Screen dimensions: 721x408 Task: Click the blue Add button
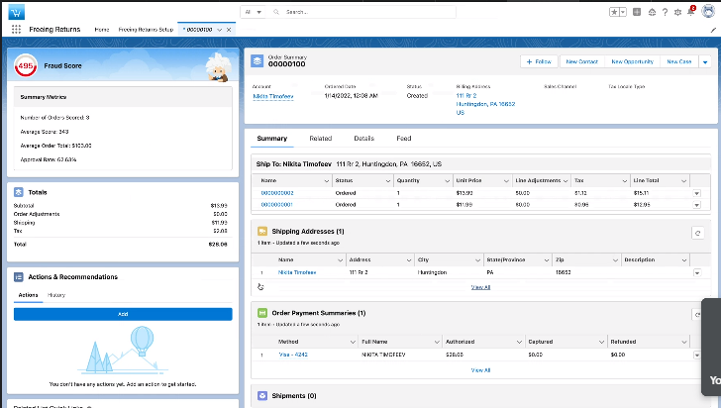[x=123, y=314]
